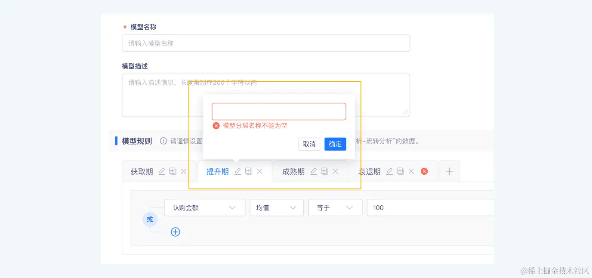Switch to the 成熟期 tab
The height and width of the screenshot is (278, 592).
point(293,172)
